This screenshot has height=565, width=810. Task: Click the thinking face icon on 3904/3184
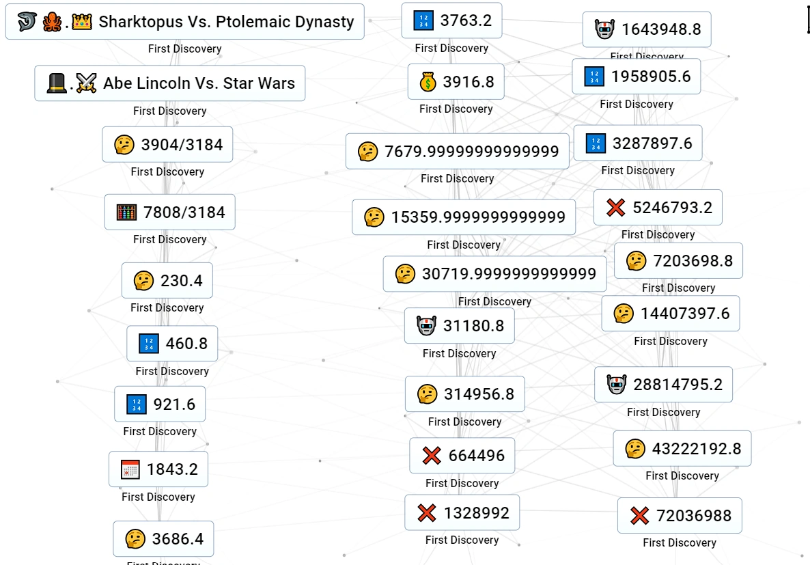coord(124,145)
